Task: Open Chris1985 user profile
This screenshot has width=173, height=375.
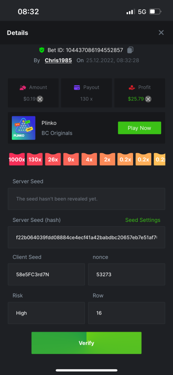Action: click(x=58, y=60)
